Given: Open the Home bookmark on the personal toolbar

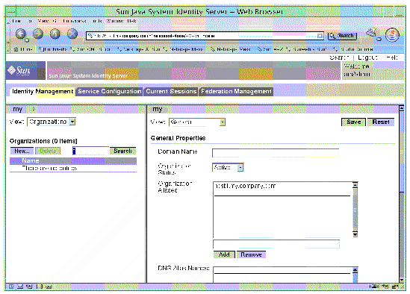Looking at the screenshot, I should pos(23,49).
